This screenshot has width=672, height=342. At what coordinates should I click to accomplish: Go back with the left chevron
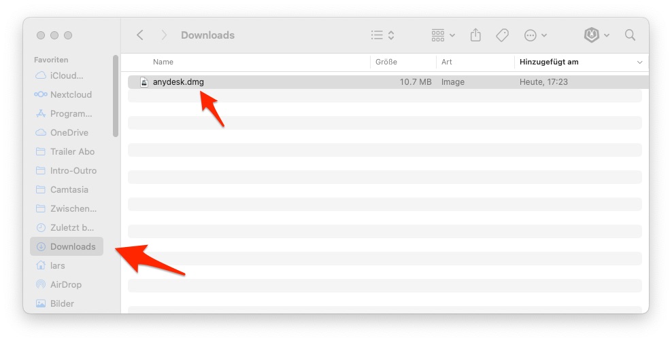coord(139,35)
